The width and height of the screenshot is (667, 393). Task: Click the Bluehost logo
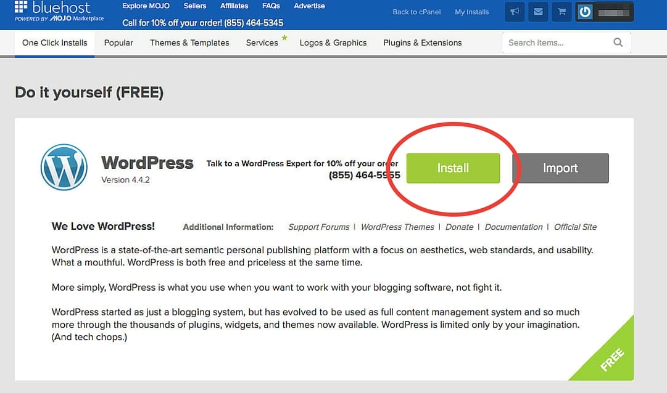coord(59,11)
